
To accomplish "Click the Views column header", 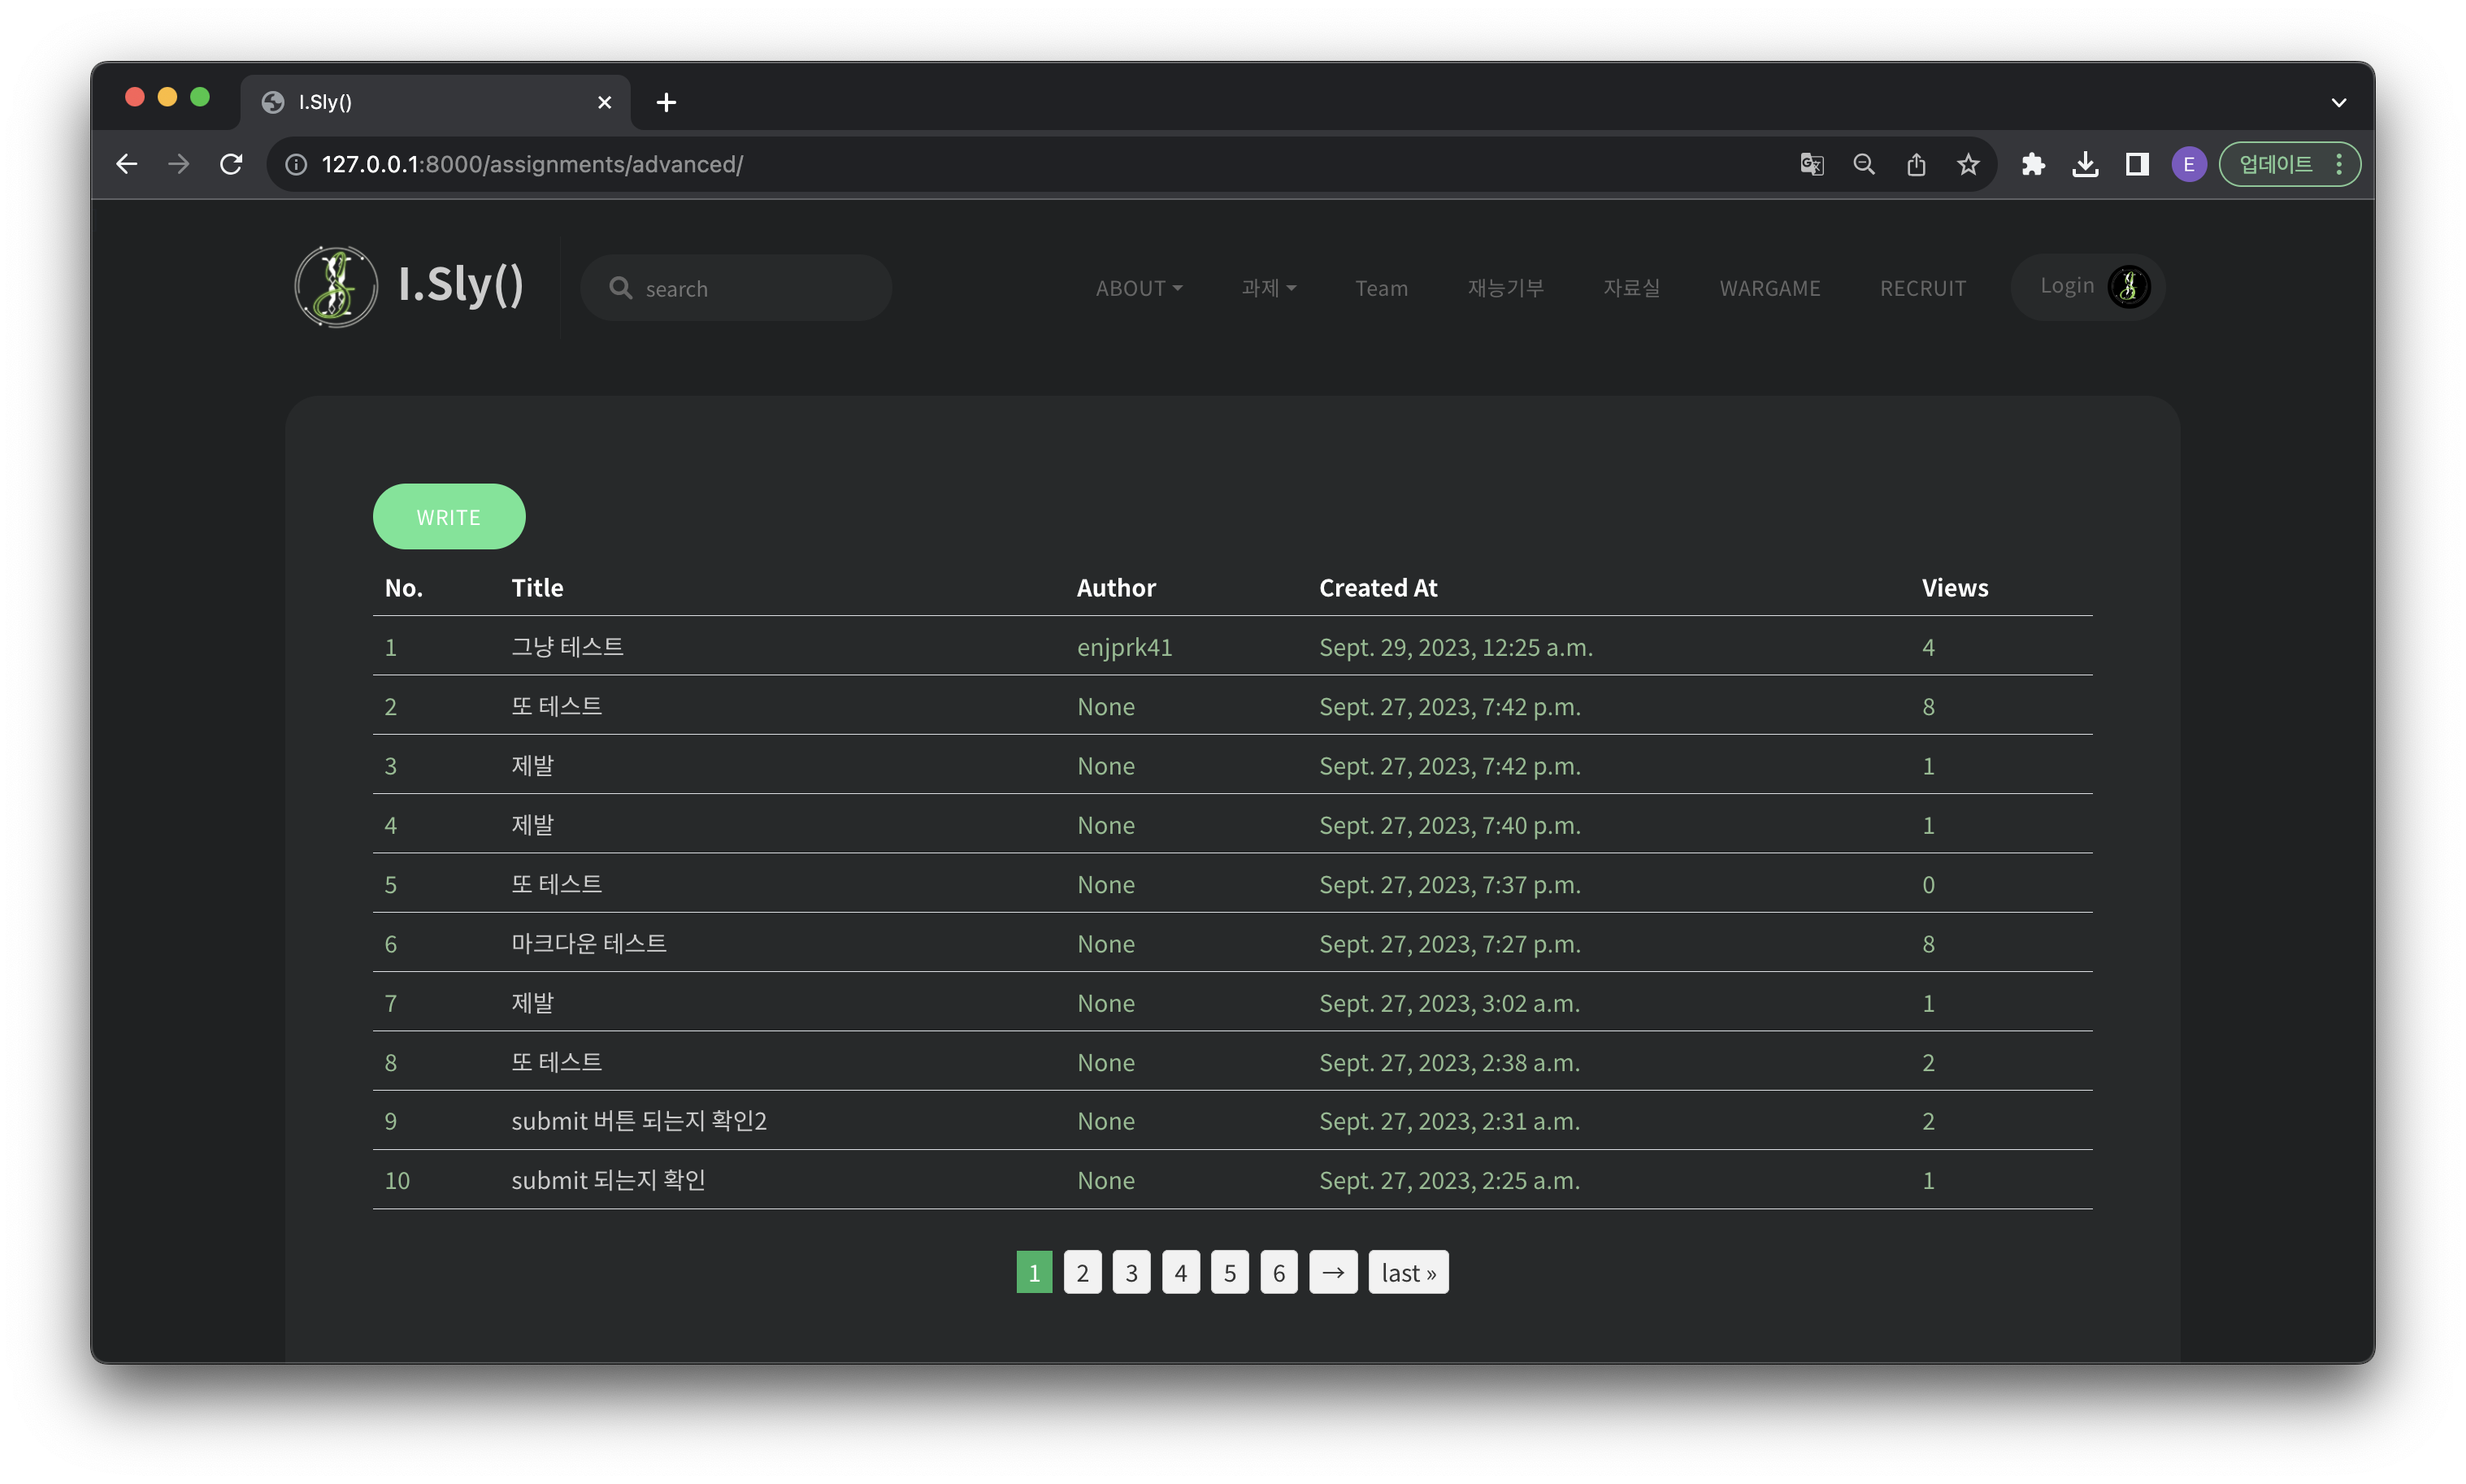I will pyautogui.click(x=1954, y=588).
